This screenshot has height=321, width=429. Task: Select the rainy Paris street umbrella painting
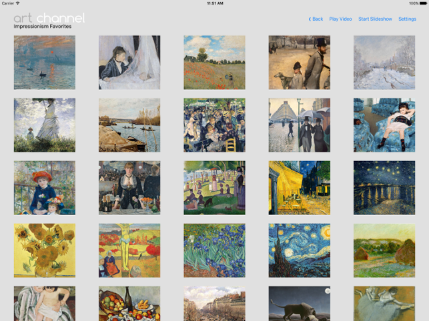click(x=300, y=125)
